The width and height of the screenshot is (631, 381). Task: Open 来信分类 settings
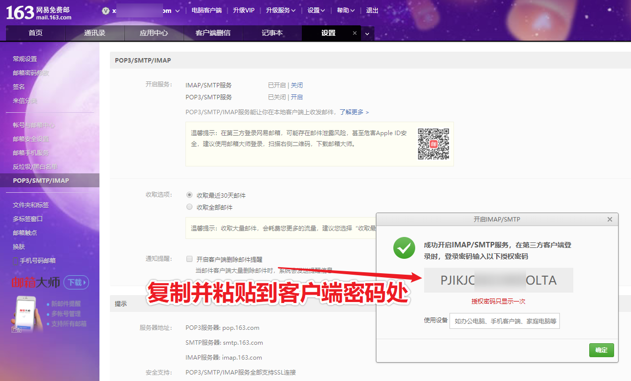tap(25, 101)
